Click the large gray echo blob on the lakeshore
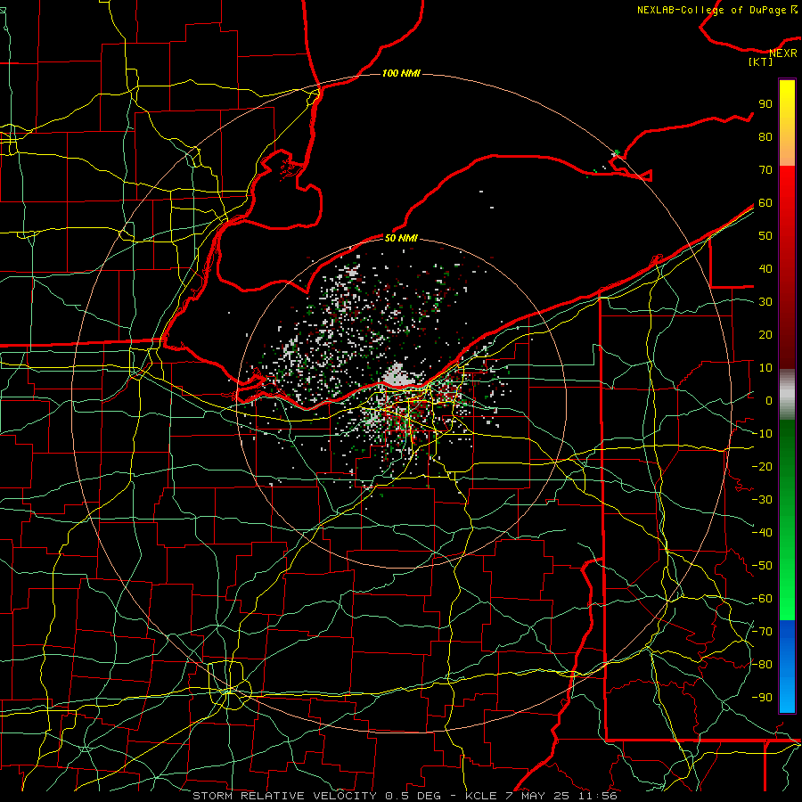Screen dimensions: 802x802 (399, 377)
